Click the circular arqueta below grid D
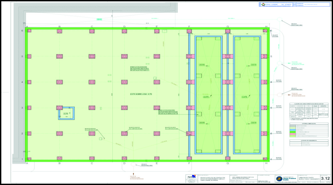The height and width of the screenshot is (185, 333). coord(133,164)
